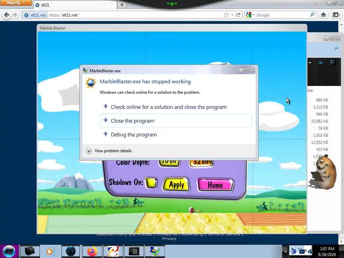Image resolution: width=344 pixels, height=258 pixels.
Task: Click the browser forward arrow
Action: pos(15,15)
